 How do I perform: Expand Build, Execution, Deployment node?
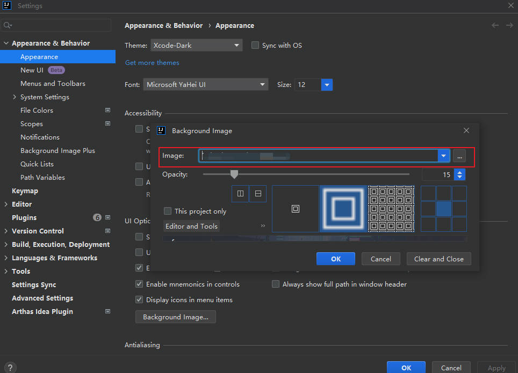pos(6,244)
